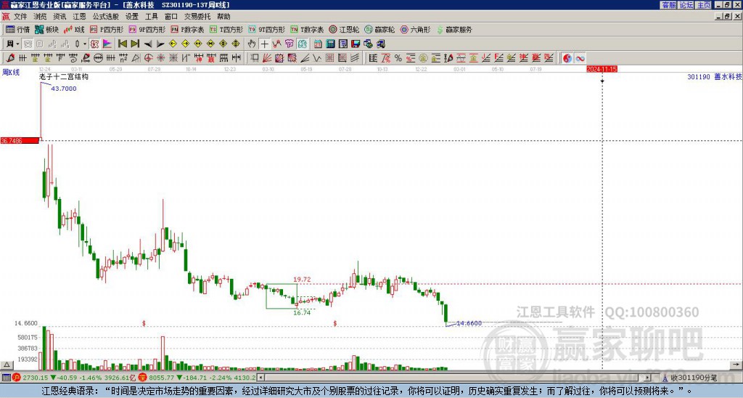Switch to the K线 chart view
743x398 pixels.
[x=74, y=29]
